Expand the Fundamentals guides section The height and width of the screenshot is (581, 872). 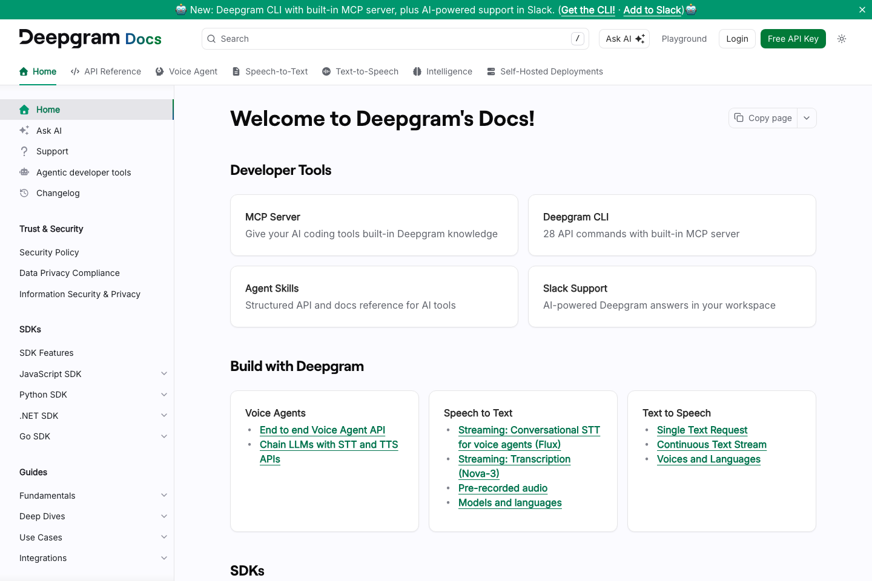pos(164,494)
